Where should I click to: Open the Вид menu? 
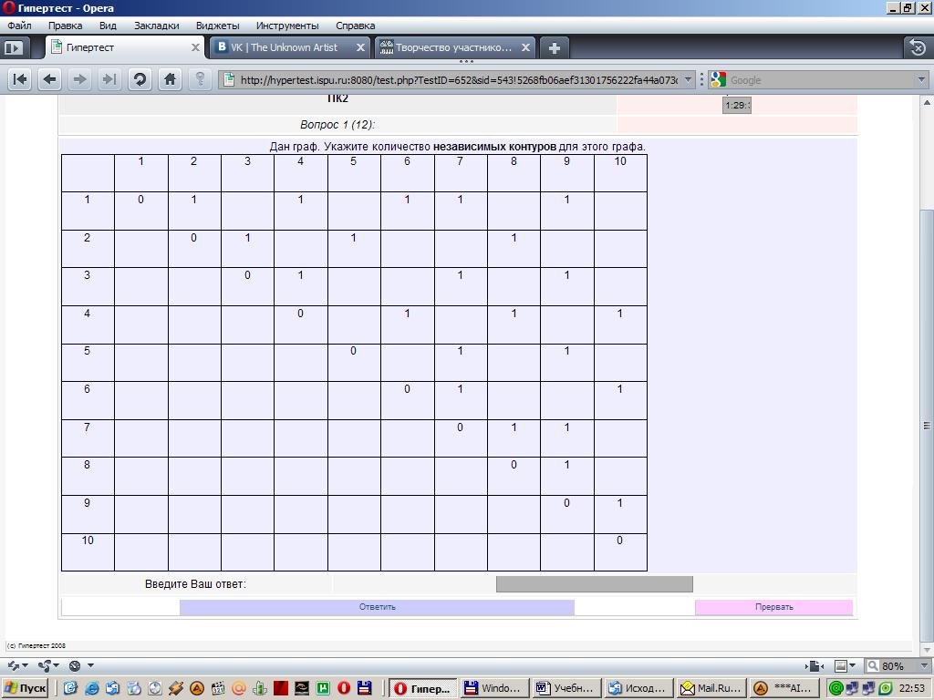point(108,26)
